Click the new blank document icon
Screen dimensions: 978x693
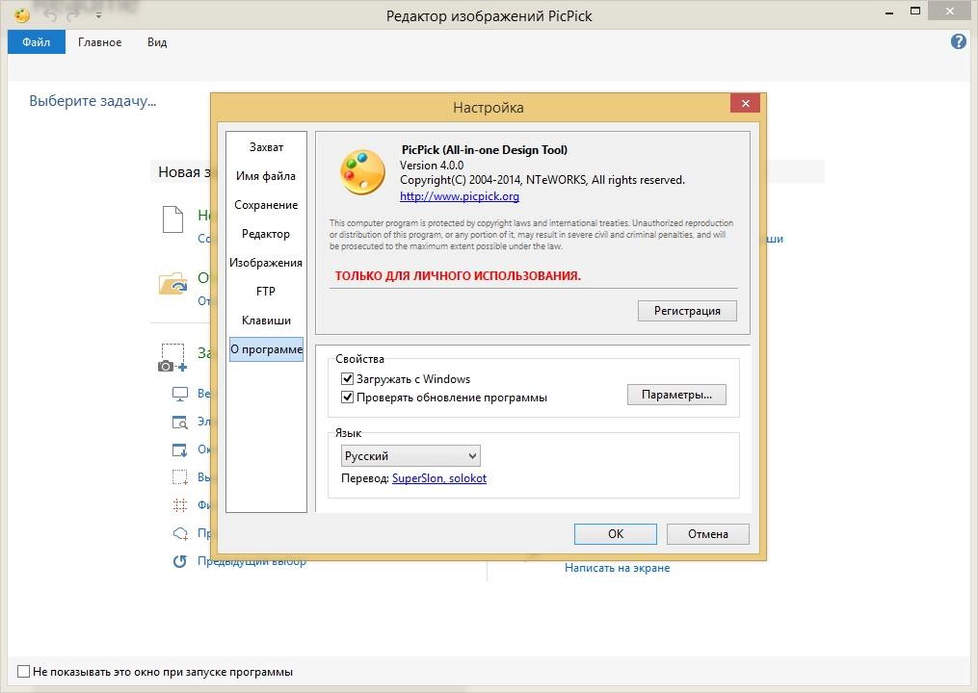pyautogui.click(x=172, y=219)
